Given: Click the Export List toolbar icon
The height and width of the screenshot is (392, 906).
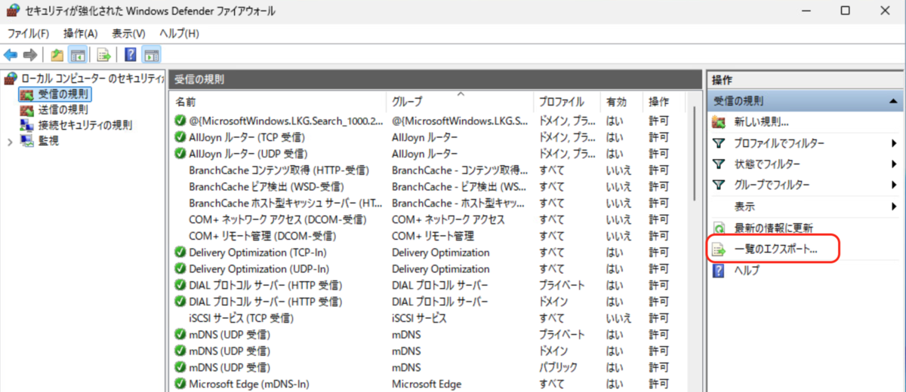Looking at the screenshot, I should tap(104, 55).
